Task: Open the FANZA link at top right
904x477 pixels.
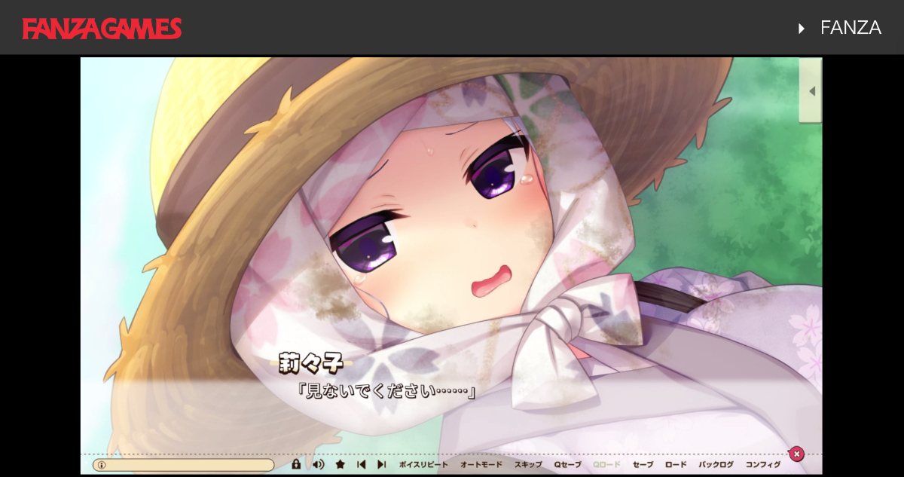Action: 851,28
